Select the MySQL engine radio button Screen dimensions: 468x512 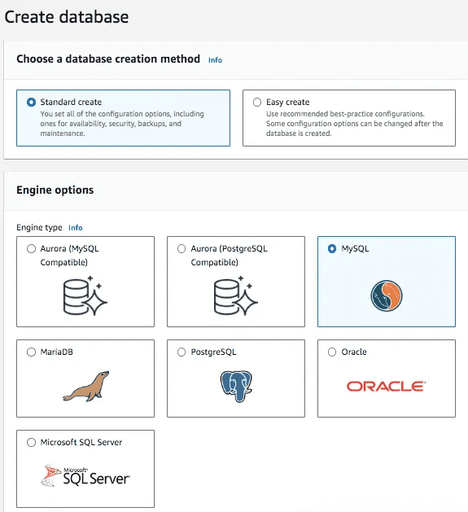[332, 249]
